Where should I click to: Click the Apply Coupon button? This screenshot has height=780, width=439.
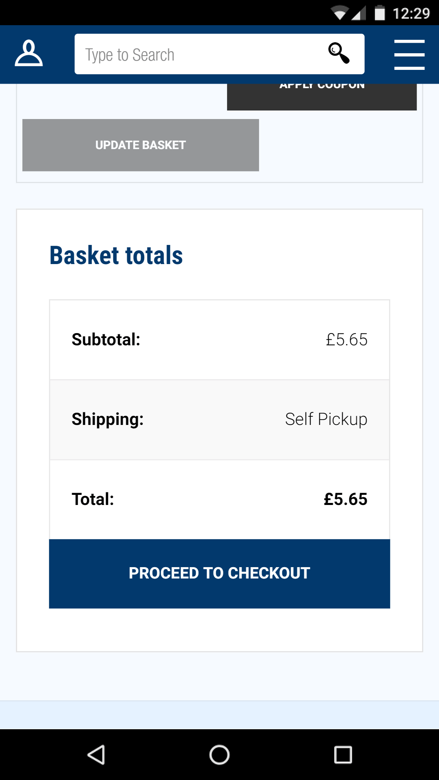pos(322,97)
